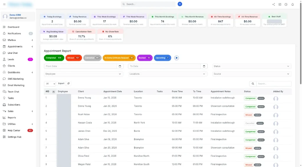Screen dimensions: 302x167
Task: Open the share icon in top bar
Action: (274, 4)
